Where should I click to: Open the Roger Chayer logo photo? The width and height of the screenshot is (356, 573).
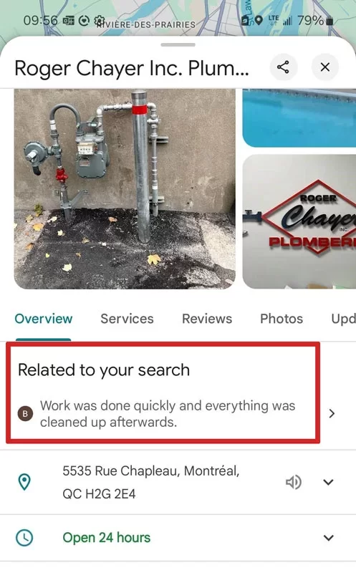pos(299,222)
